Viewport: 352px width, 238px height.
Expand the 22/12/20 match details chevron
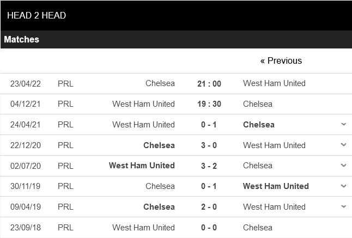(x=343, y=145)
